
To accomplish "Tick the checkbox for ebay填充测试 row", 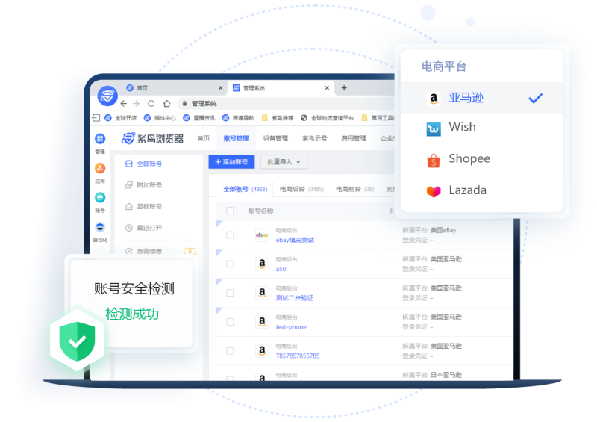I will coord(230,235).
